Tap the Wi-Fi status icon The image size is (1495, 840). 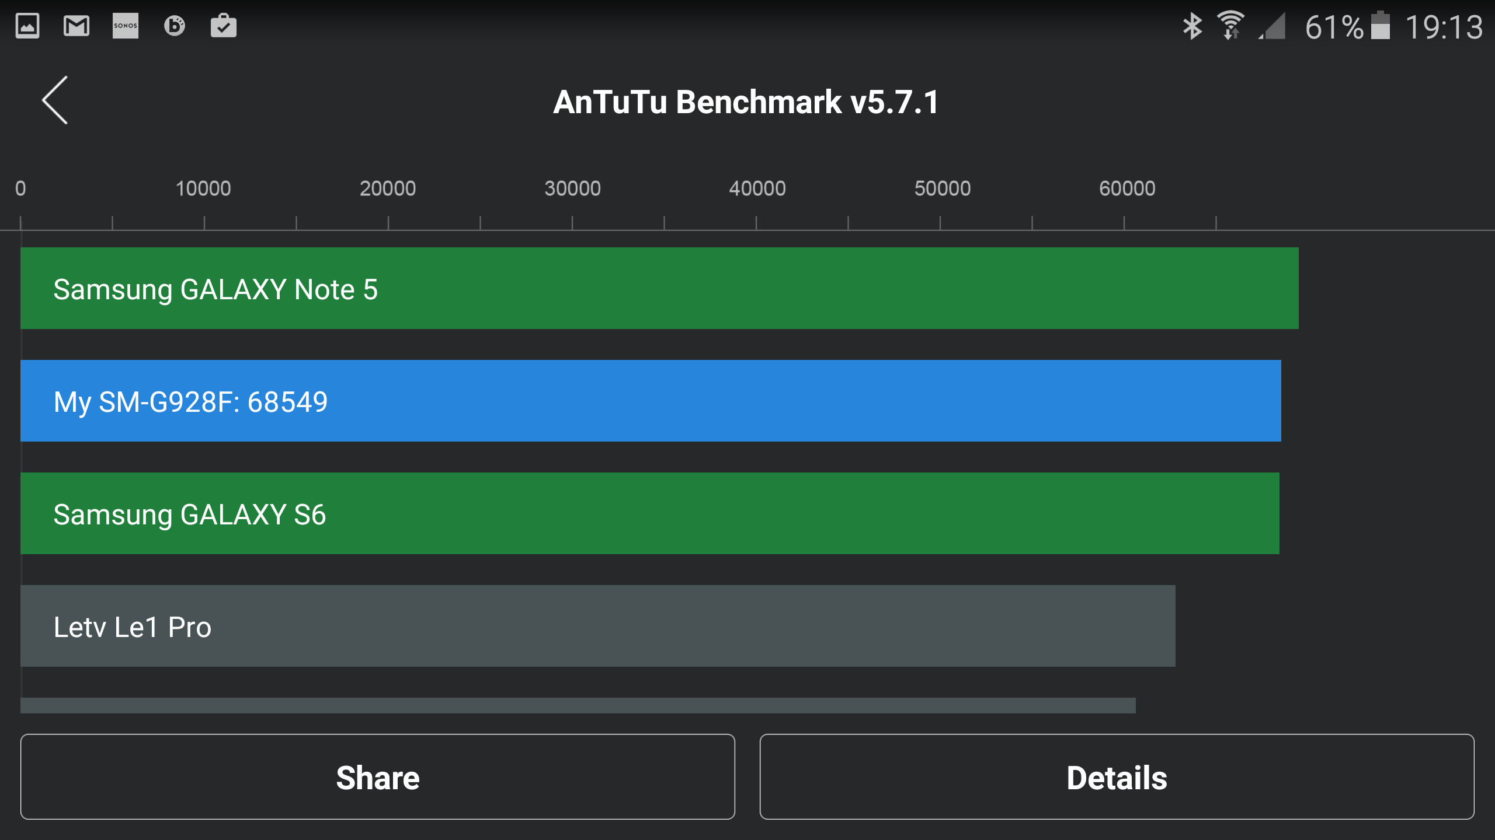[1230, 26]
